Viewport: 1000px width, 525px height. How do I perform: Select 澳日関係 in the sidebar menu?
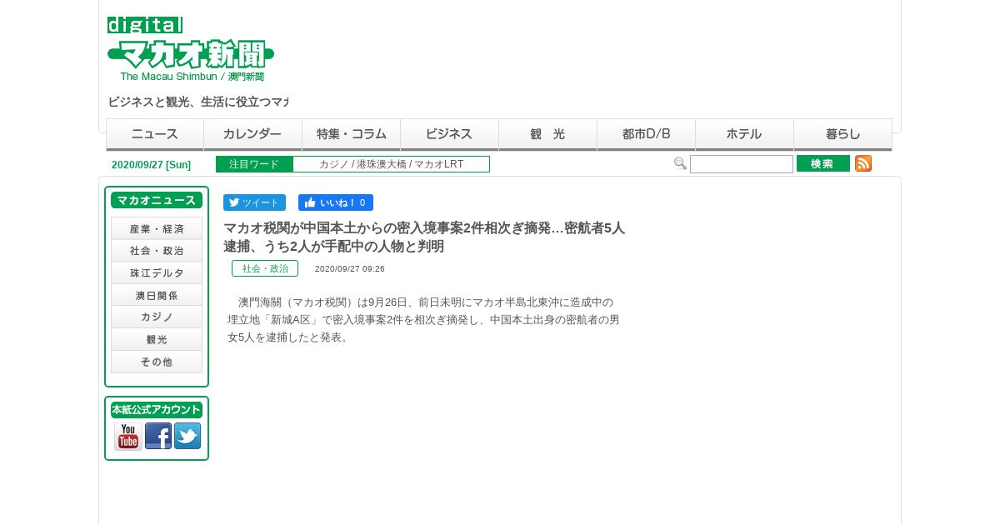(157, 295)
